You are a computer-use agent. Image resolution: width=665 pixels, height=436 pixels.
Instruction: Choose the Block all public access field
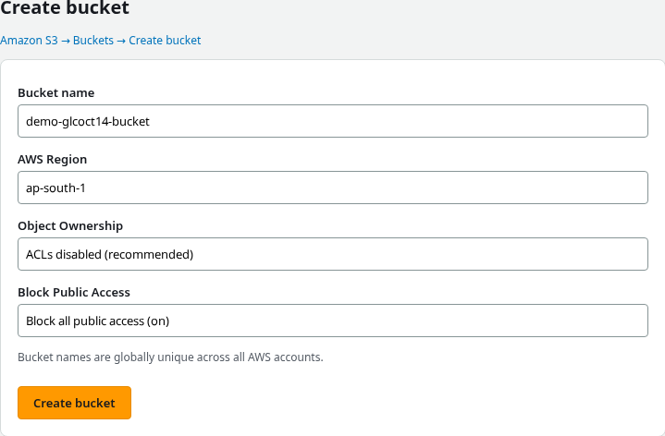pyautogui.click(x=333, y=321)
